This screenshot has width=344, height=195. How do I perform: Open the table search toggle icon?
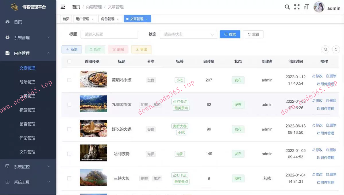point(325,49)
